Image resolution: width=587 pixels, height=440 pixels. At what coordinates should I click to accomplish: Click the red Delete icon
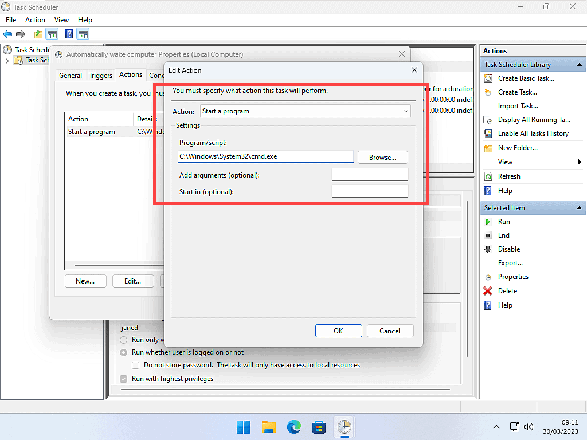coord(488,291)
